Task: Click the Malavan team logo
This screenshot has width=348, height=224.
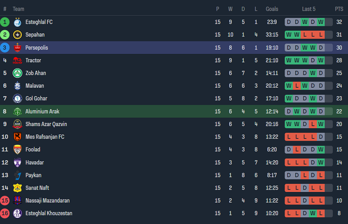Action: click(x=17, y=86)
